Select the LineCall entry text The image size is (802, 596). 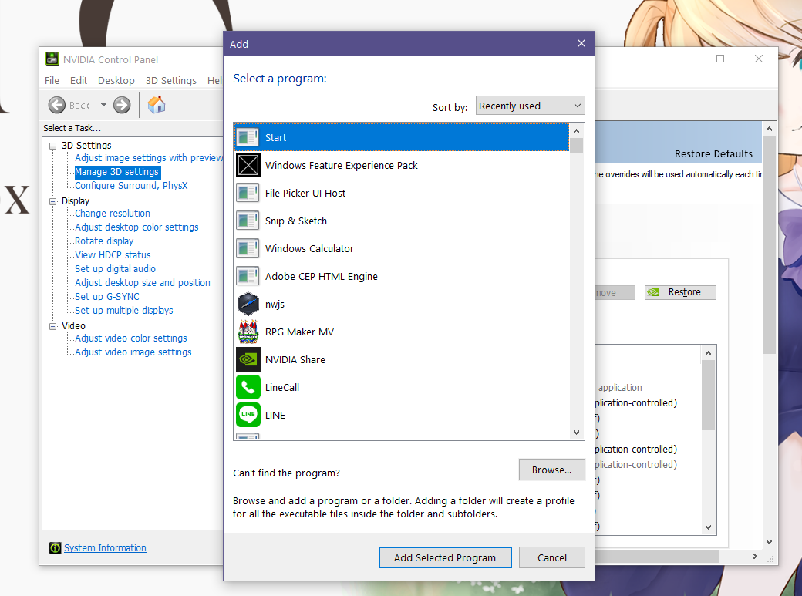(x=282, y=387)
